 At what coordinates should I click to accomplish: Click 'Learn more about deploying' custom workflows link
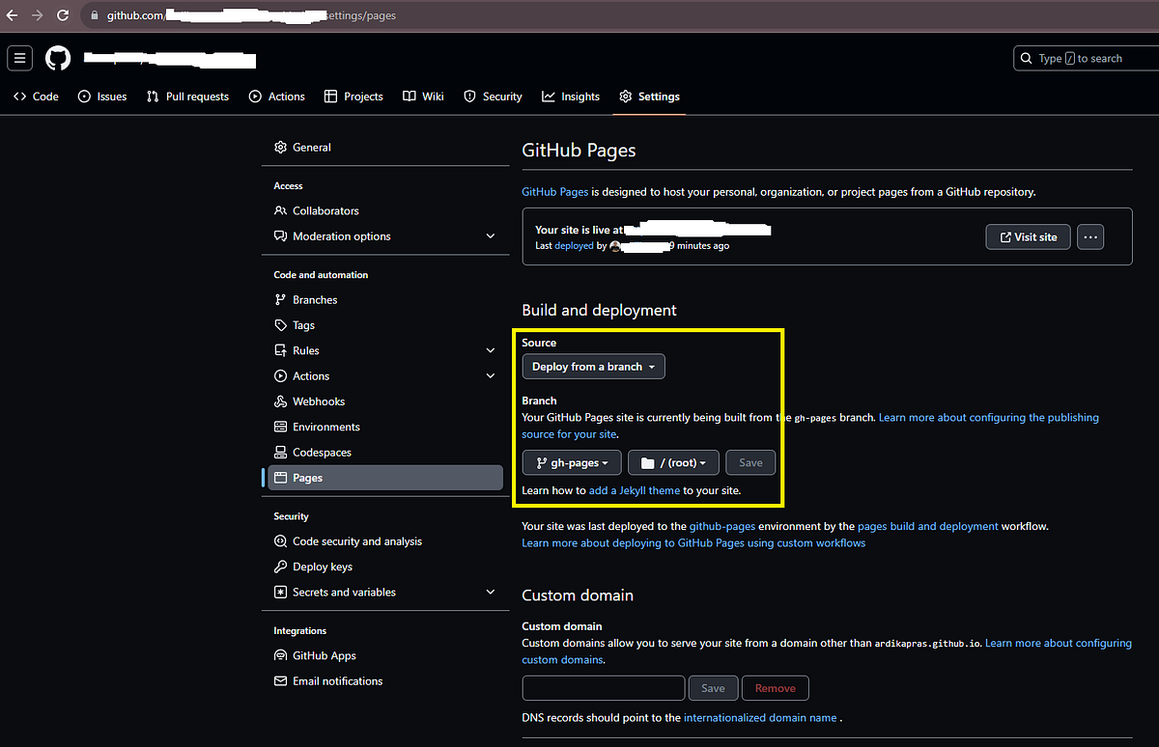coord(693,543)
